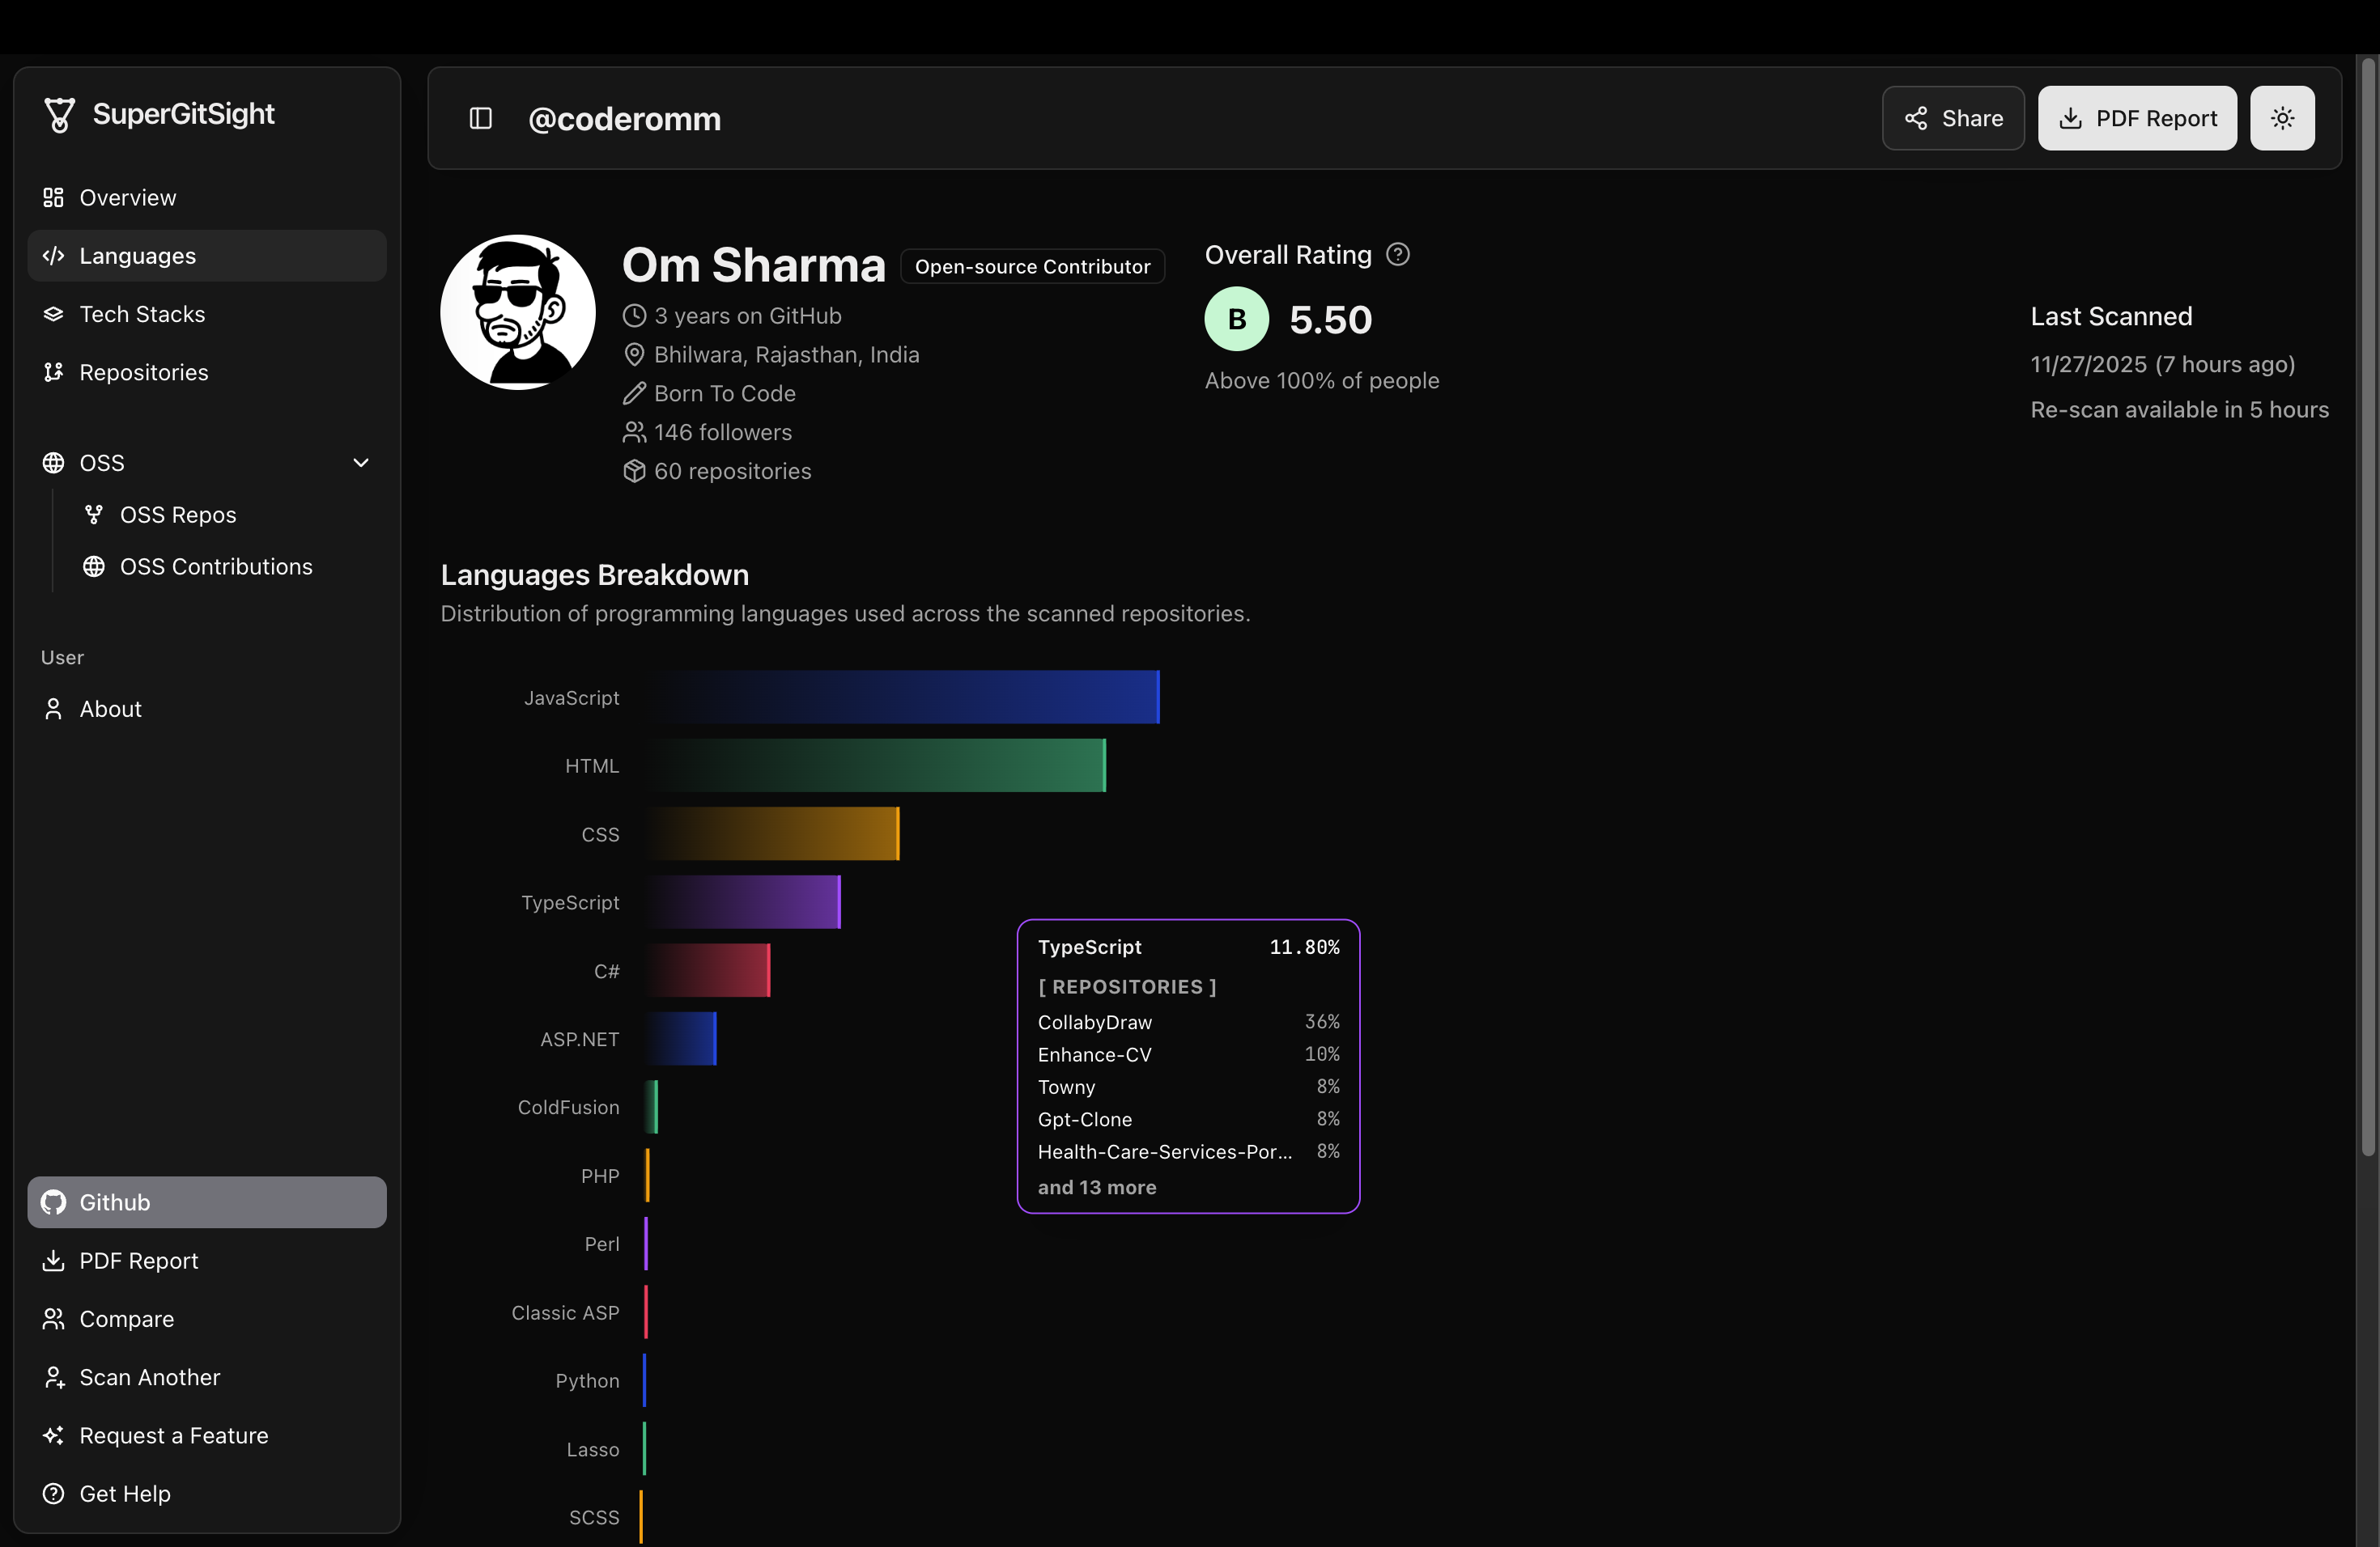Click the Github icon in sidebar
Image resolution: width=2380 pixels, height=1547 pixels.
54,1202
